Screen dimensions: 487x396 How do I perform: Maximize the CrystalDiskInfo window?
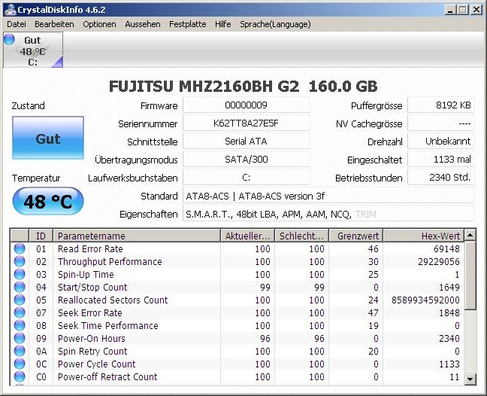(x=463, y=10)
